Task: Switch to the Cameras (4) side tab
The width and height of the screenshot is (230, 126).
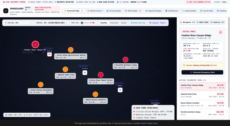Action: 217,22
